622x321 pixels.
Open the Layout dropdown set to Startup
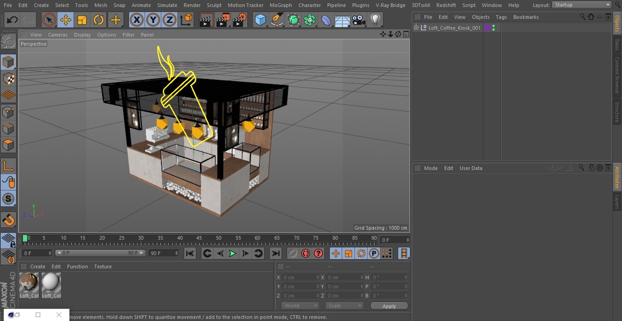(x=582, y=5)
